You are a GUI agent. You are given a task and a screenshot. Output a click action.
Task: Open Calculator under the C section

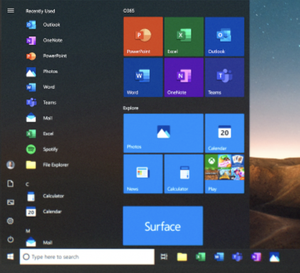[x=45, y=196]
